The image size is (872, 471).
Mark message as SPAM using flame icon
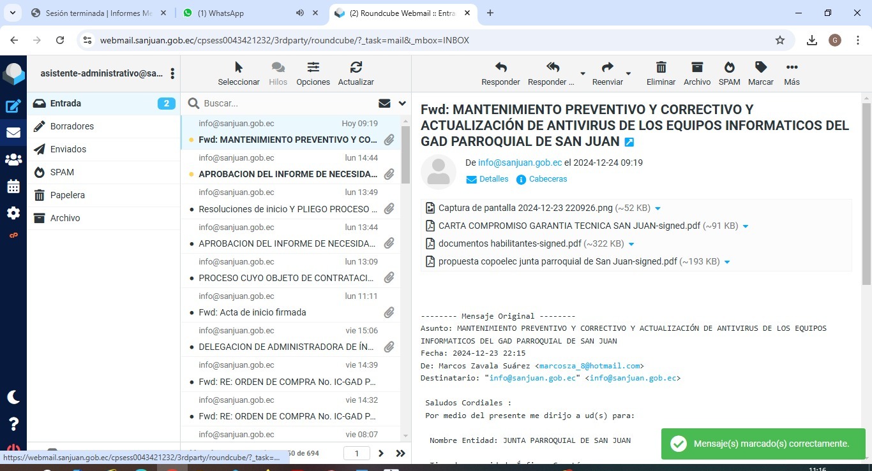(x=729, y=68)
